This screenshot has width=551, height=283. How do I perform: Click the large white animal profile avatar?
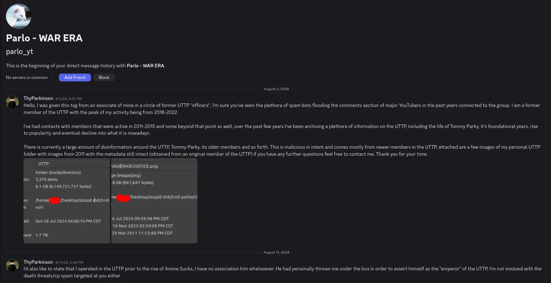[x=19, y=16]
